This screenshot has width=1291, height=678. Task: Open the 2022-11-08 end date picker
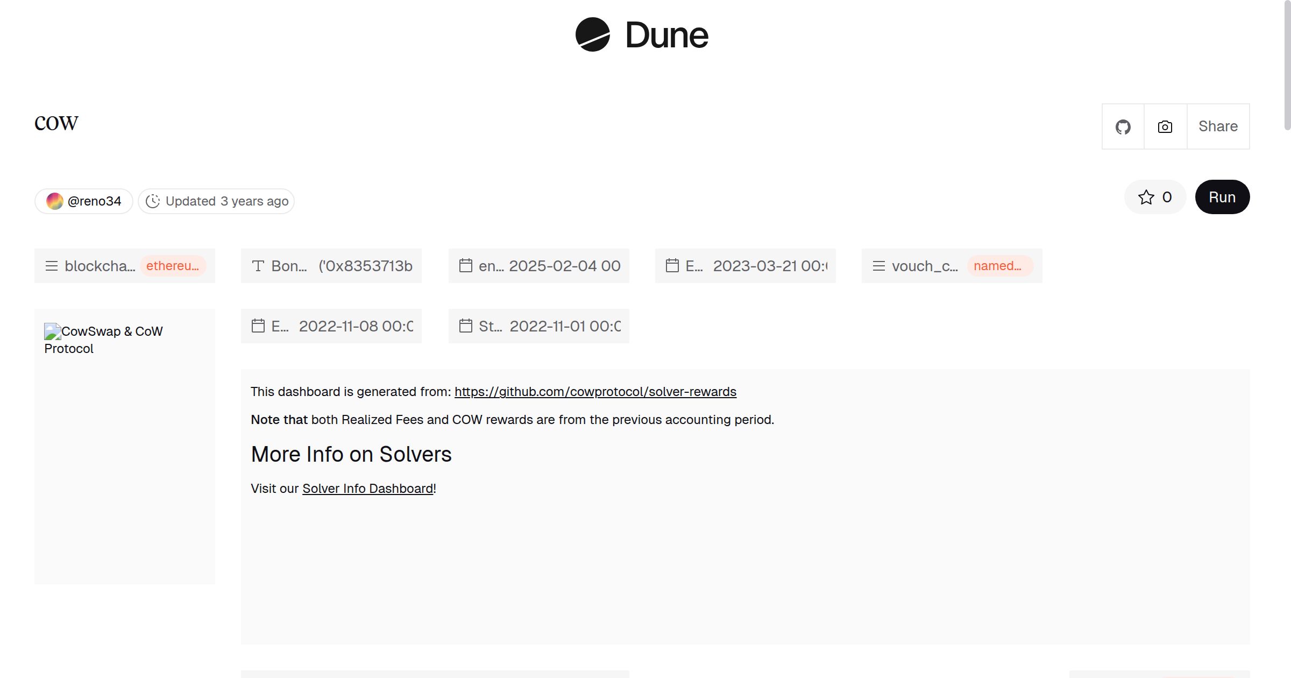(331, 326)
